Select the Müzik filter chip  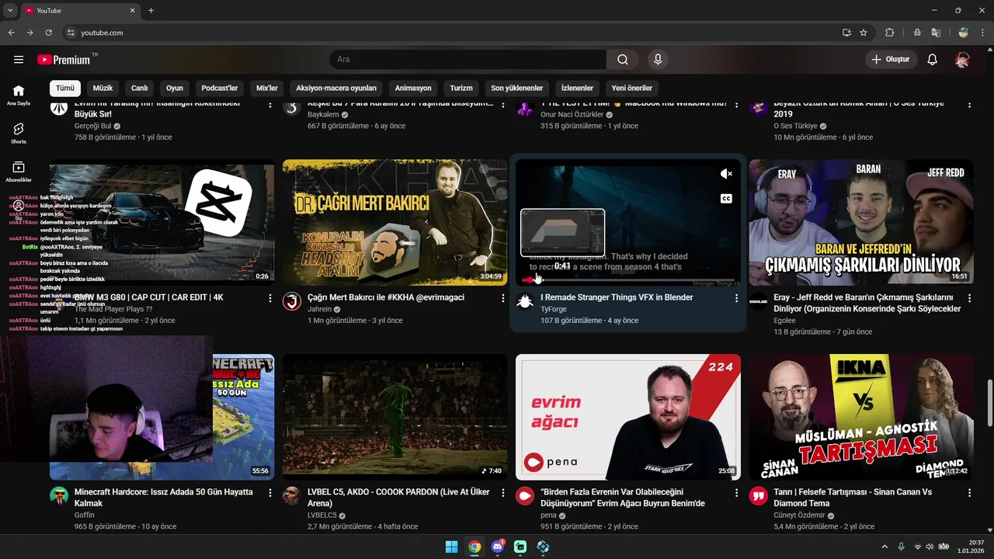pyautogui.click(x=103, y=89)
